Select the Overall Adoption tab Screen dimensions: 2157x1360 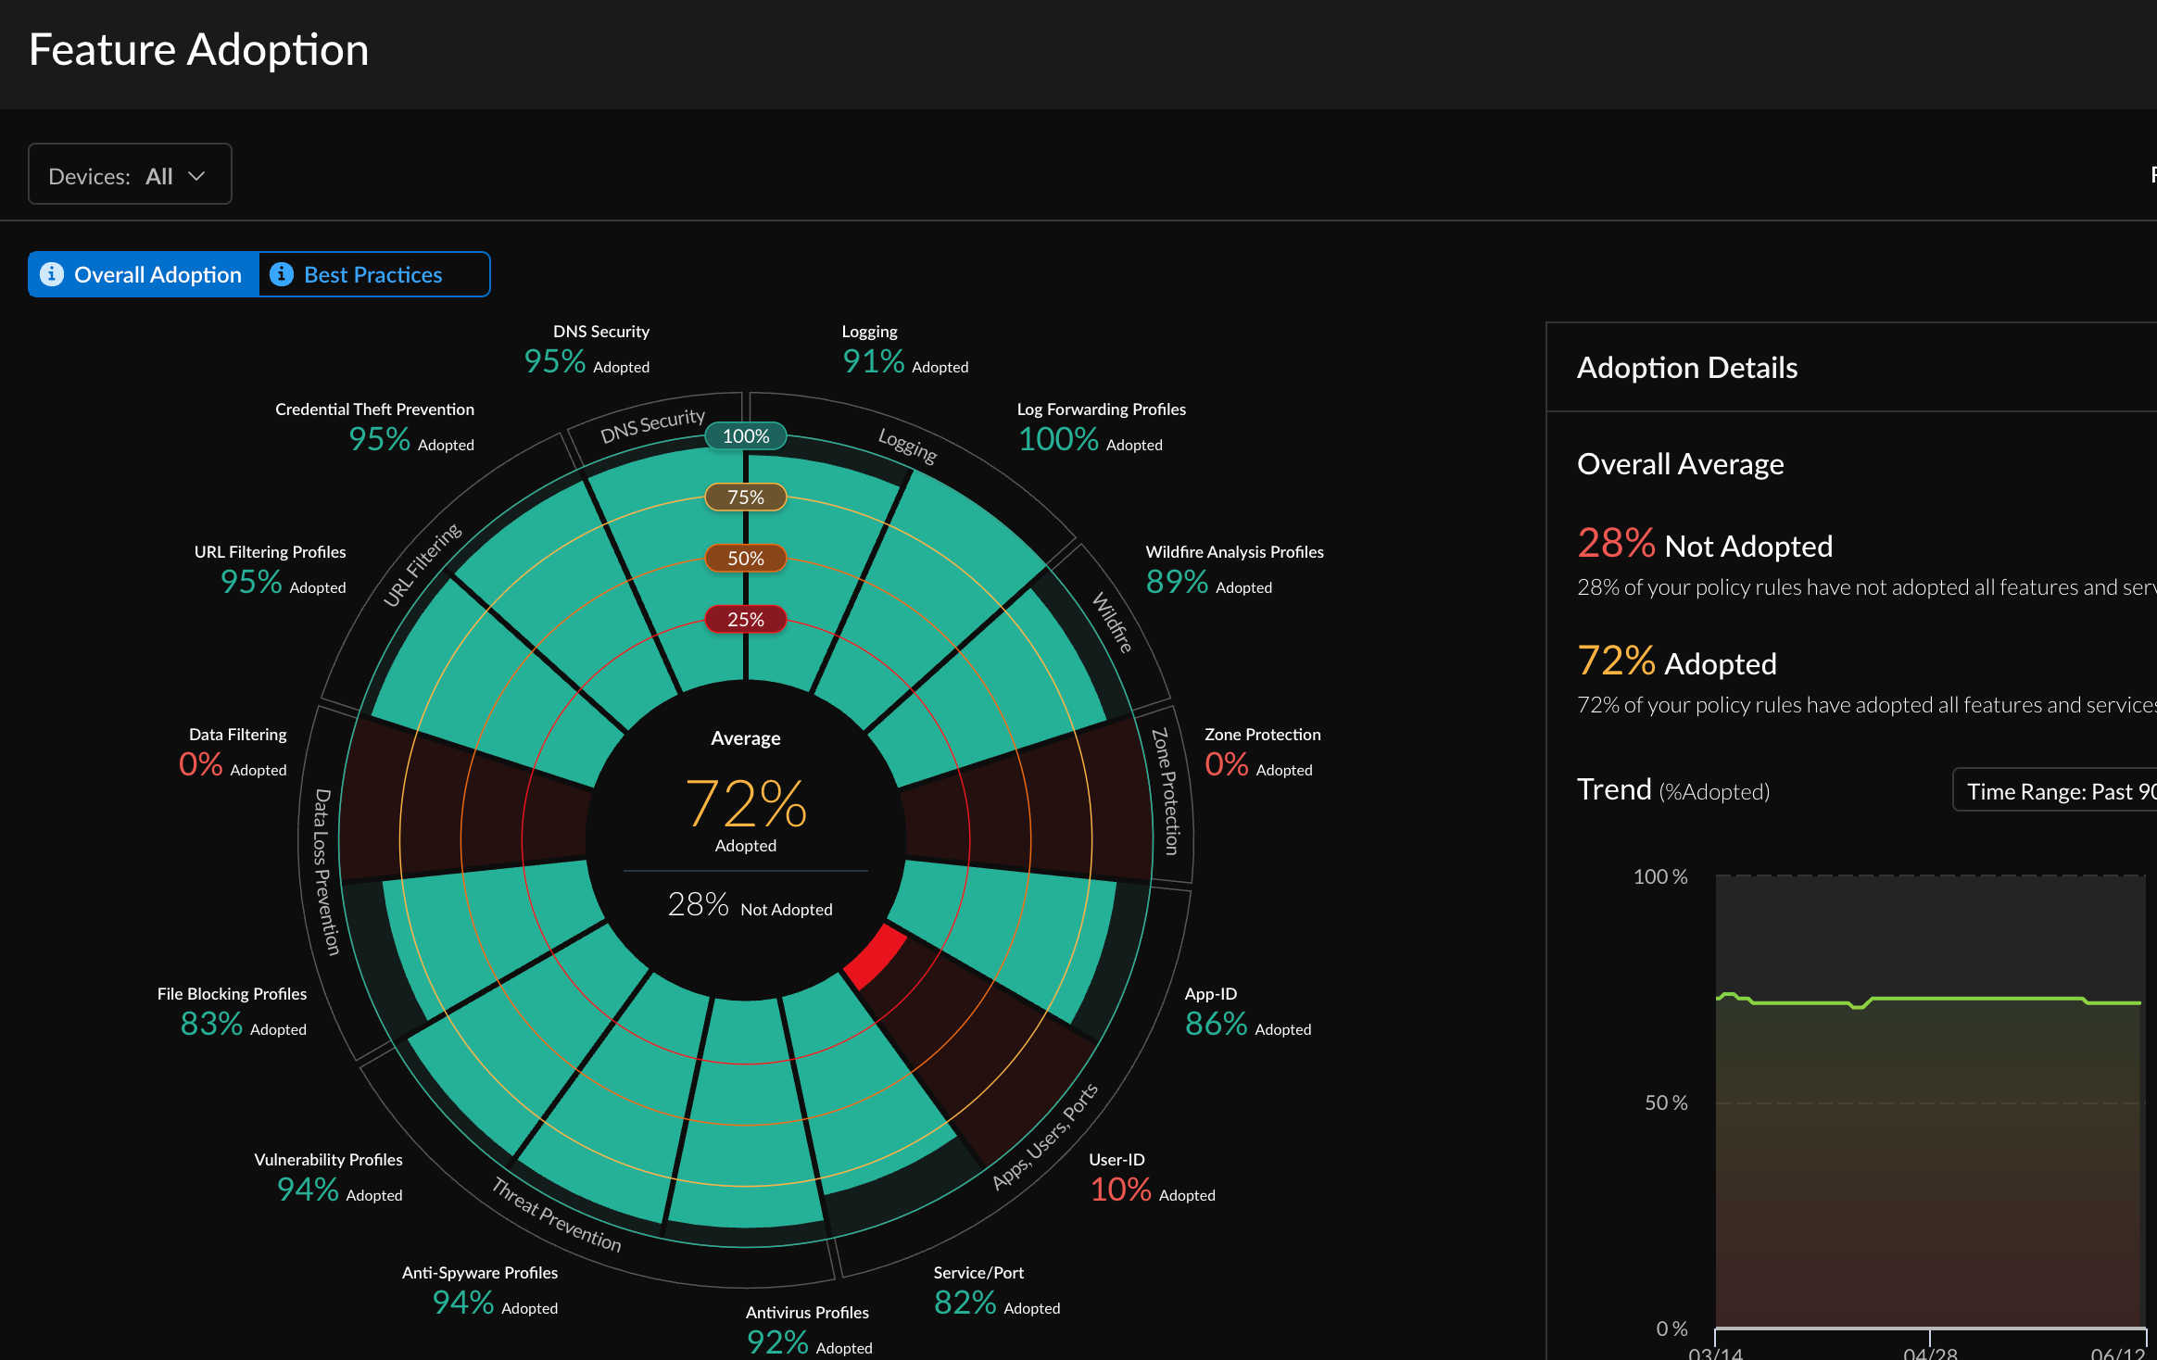pyautogui.click(x=157, y=274)
